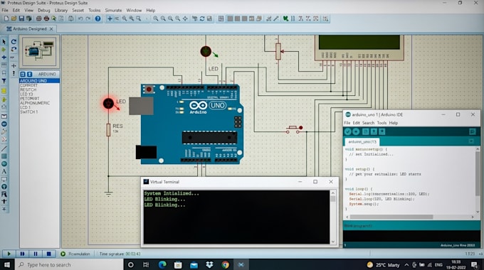Select ARDUINO UNO in the device list

point(40,81)
